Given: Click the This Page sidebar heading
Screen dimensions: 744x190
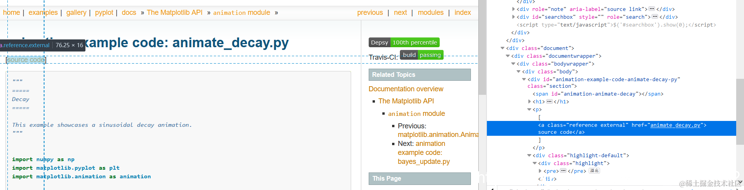Looking at the screenshot, I should 420,178.
